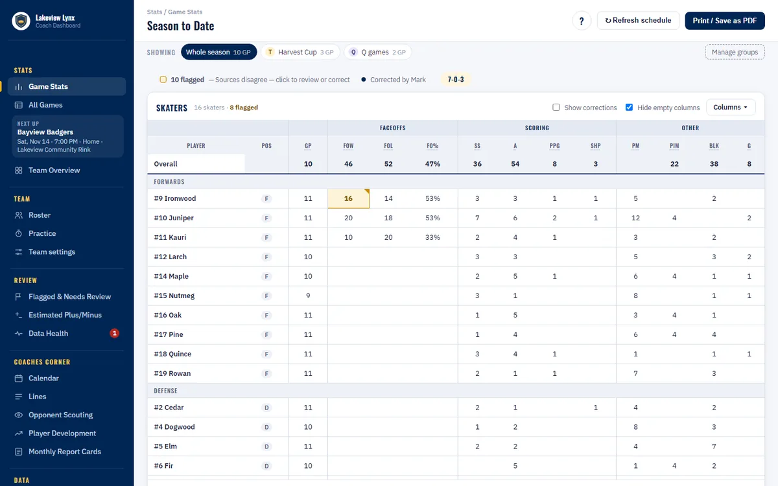Viewport: 778px width, 486px height.
Task: Select the Whole season filter
Action: pyautogui.click(x=218, y=52)
